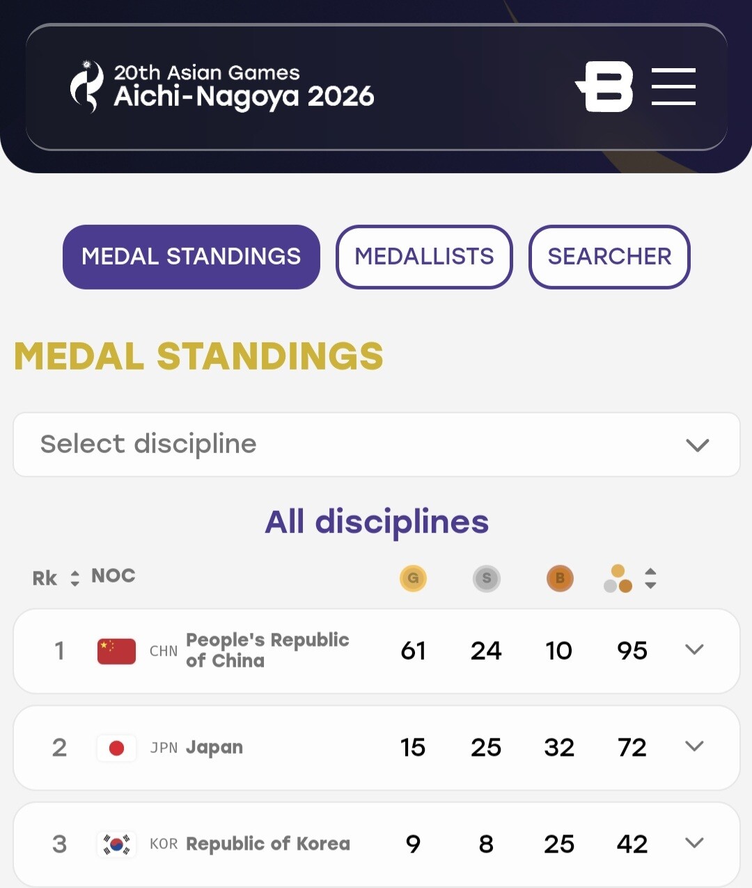Click the bronze medal column icon
Viewport: 752px width, 888px height.
[x=560, y=578]
